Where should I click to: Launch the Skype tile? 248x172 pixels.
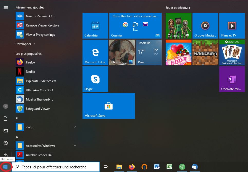click(95, 79)
